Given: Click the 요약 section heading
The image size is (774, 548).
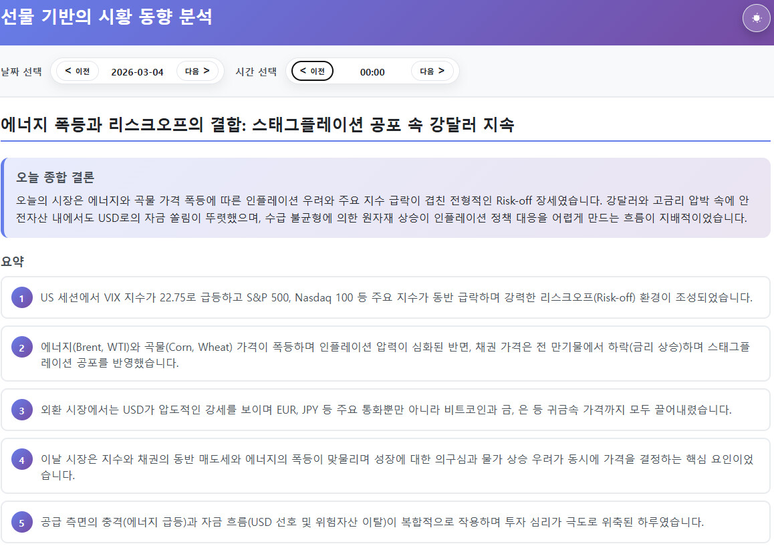Looking at the screenshot, I should pyautogui.click(x=13, y=261).
